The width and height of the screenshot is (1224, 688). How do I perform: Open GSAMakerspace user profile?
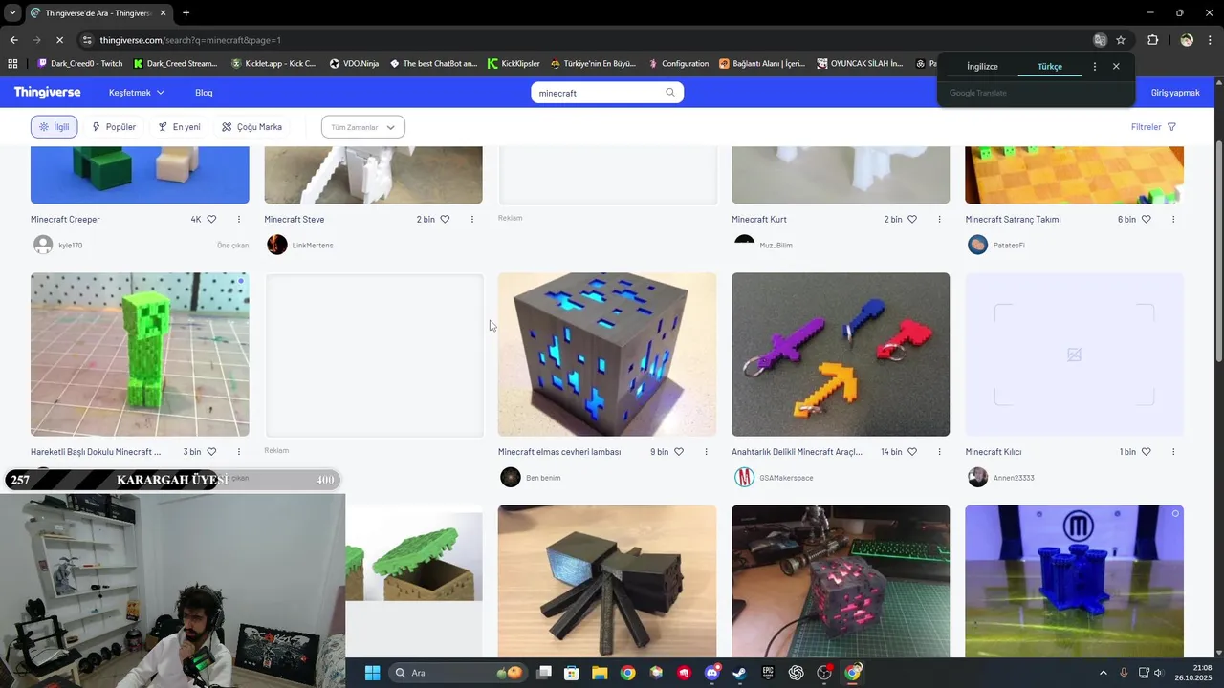tap(786, 478)
